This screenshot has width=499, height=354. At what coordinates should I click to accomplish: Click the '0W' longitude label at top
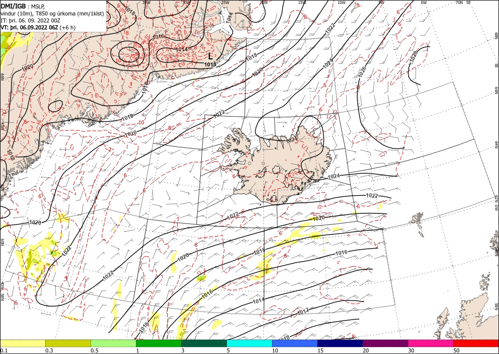point(424,2)
